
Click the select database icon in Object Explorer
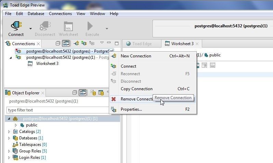point(93,93)
